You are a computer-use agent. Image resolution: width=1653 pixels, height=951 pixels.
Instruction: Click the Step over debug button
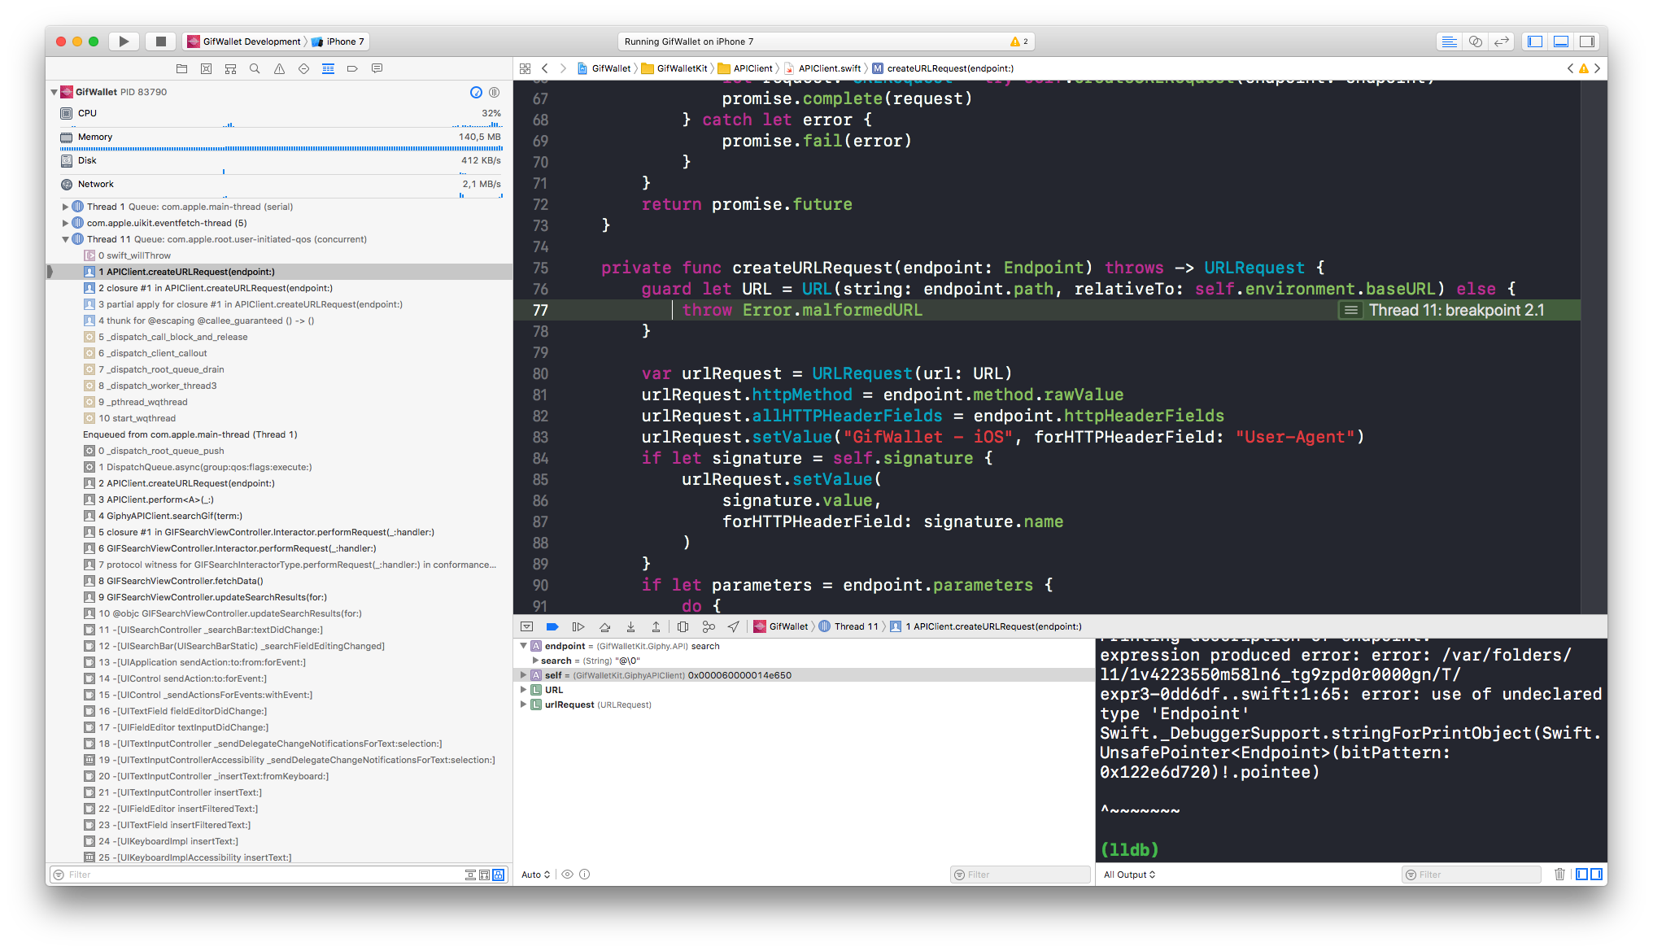click(604, 626)
